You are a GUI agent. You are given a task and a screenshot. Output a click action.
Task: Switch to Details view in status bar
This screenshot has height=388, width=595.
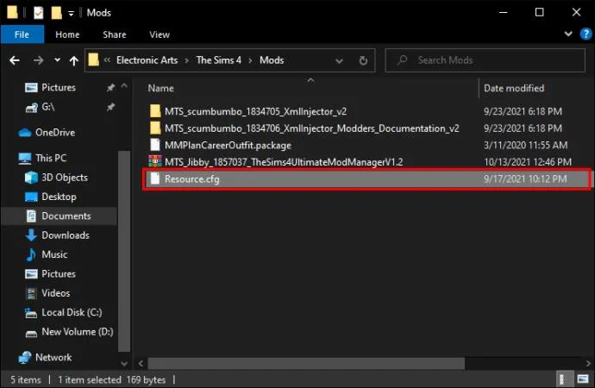click(562, 379)
